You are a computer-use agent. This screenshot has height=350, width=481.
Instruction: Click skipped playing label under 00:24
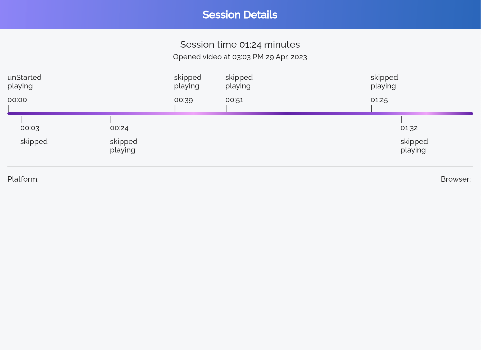pyautogui.click(x=124, y=146)
